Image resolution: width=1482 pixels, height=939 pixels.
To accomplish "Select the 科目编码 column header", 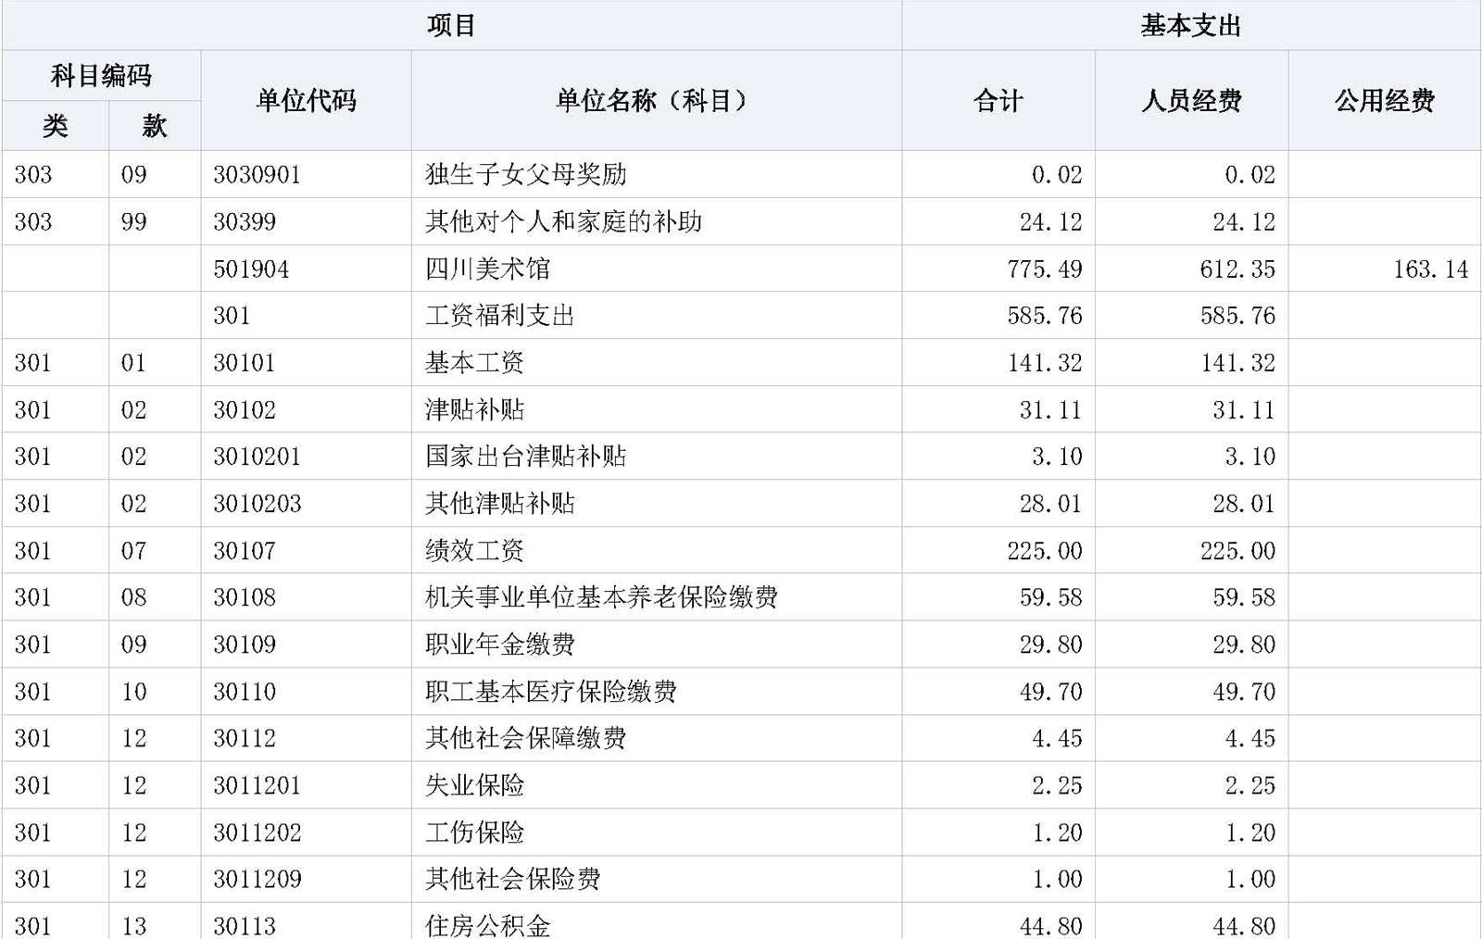I will coord(101,75).
